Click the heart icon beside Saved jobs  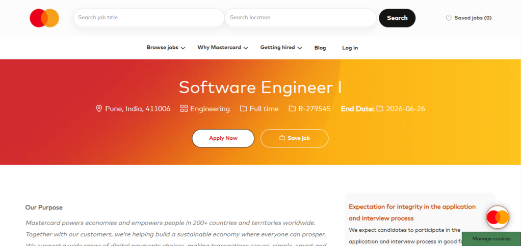point(449,18)
